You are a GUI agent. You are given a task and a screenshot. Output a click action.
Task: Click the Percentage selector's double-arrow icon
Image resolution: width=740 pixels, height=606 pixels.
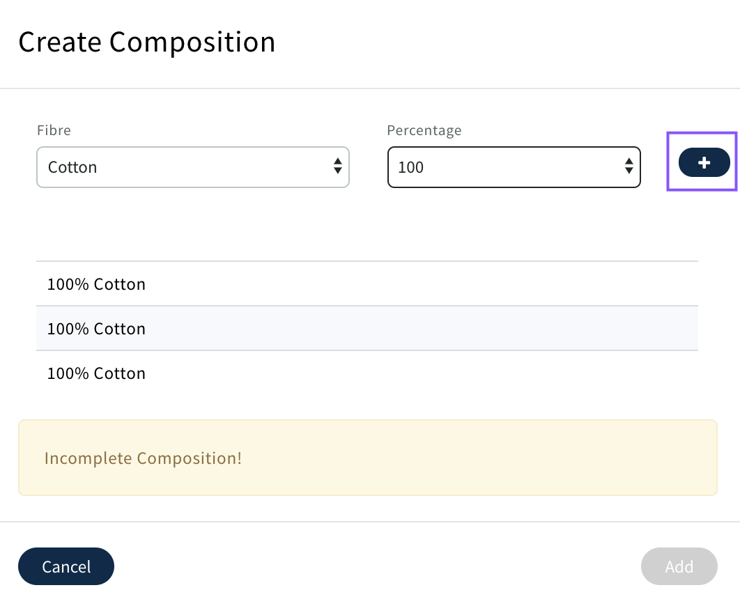pos(629,166)
